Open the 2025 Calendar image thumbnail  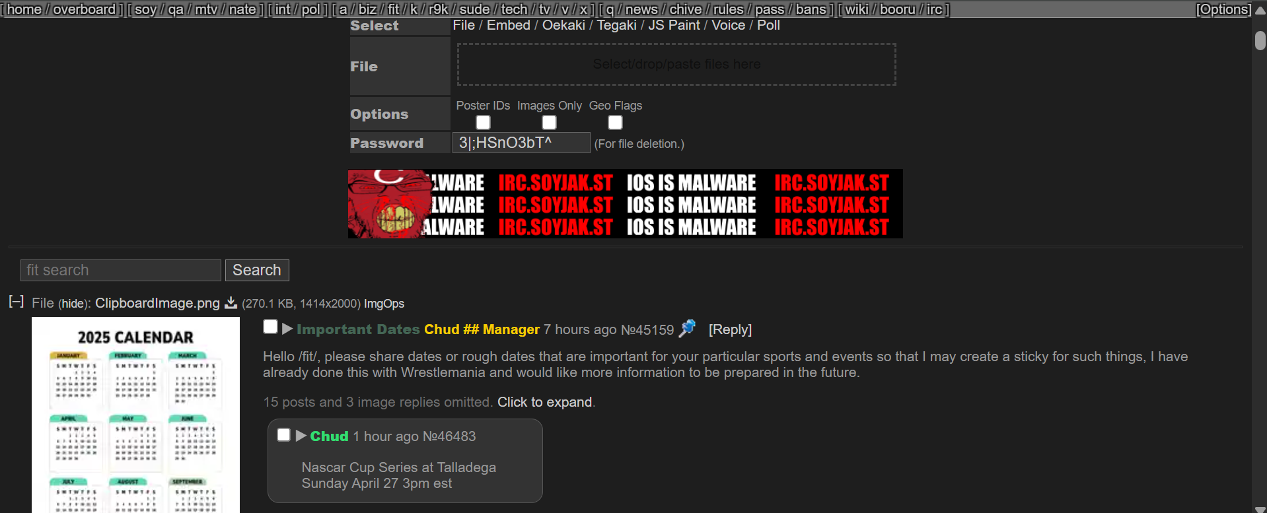[x=135, y=415]
